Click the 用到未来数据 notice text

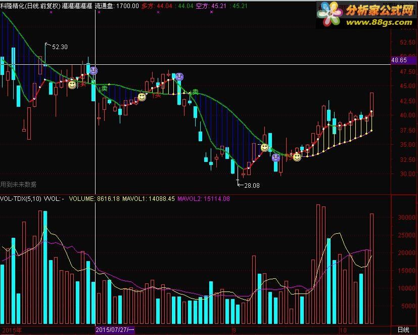[18, 184]
